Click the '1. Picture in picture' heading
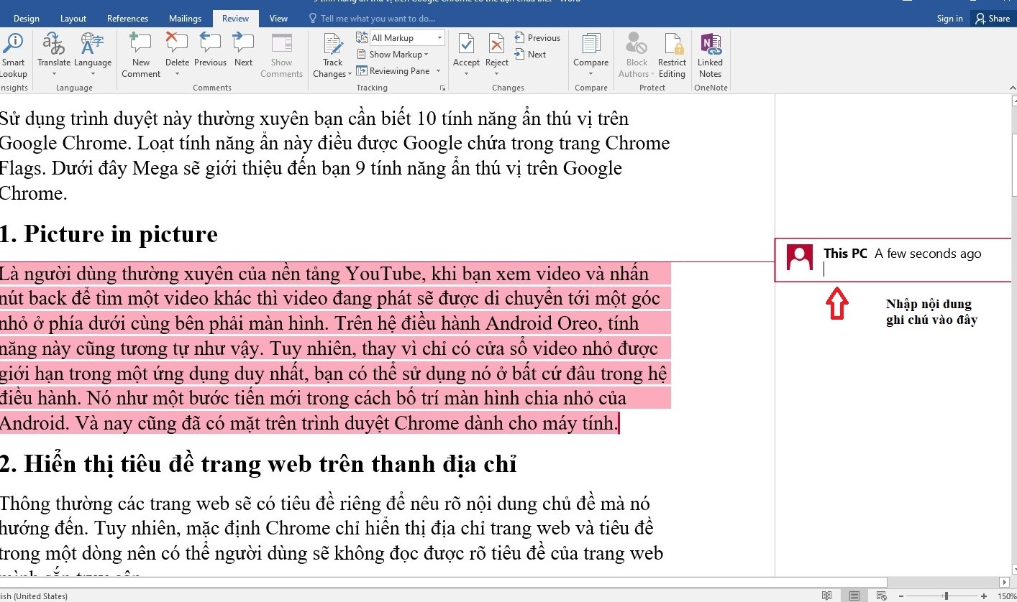 [109, 234]
